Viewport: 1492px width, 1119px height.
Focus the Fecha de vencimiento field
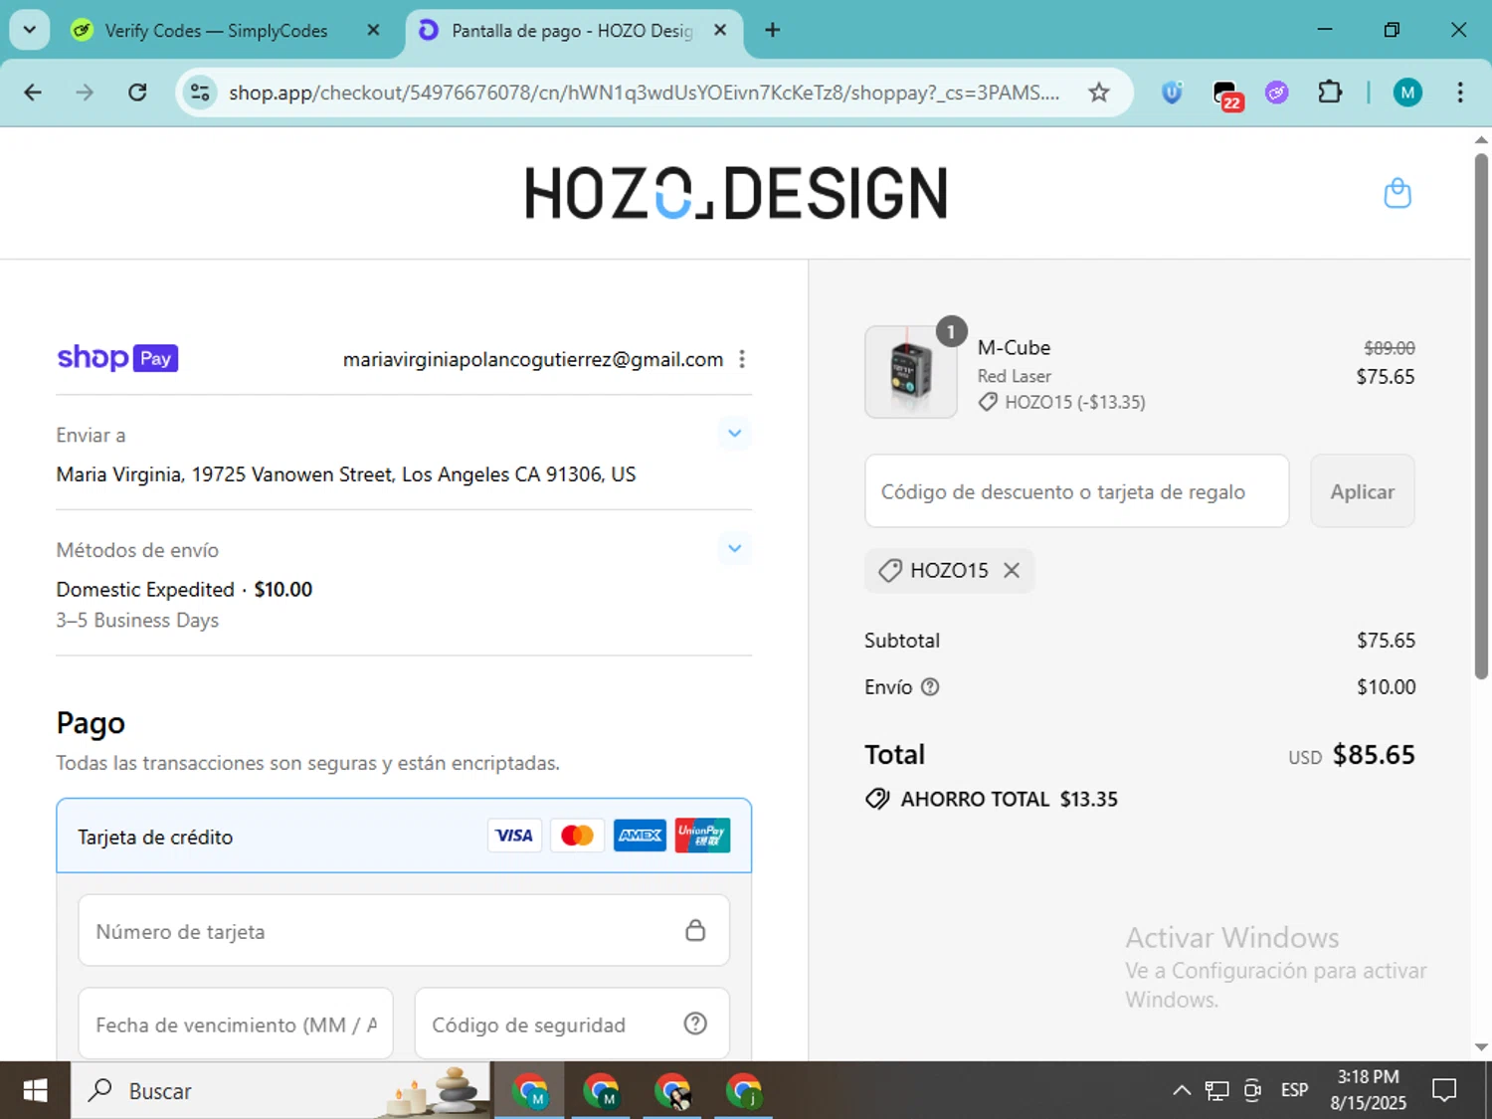pos(236,1024)
